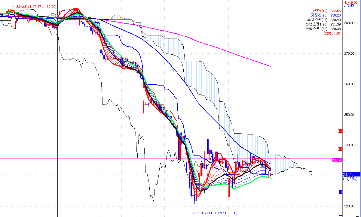
Task: Click the 250.00 price axis label
Action: [348, 115]
